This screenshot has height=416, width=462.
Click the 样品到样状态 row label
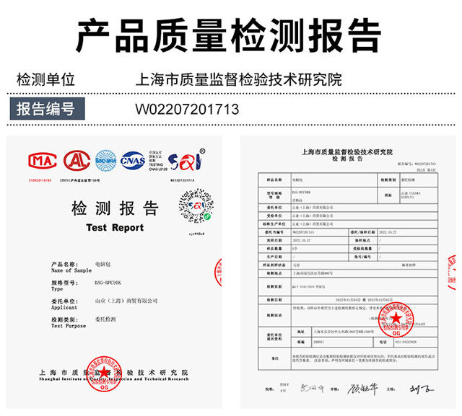point(274,265)
